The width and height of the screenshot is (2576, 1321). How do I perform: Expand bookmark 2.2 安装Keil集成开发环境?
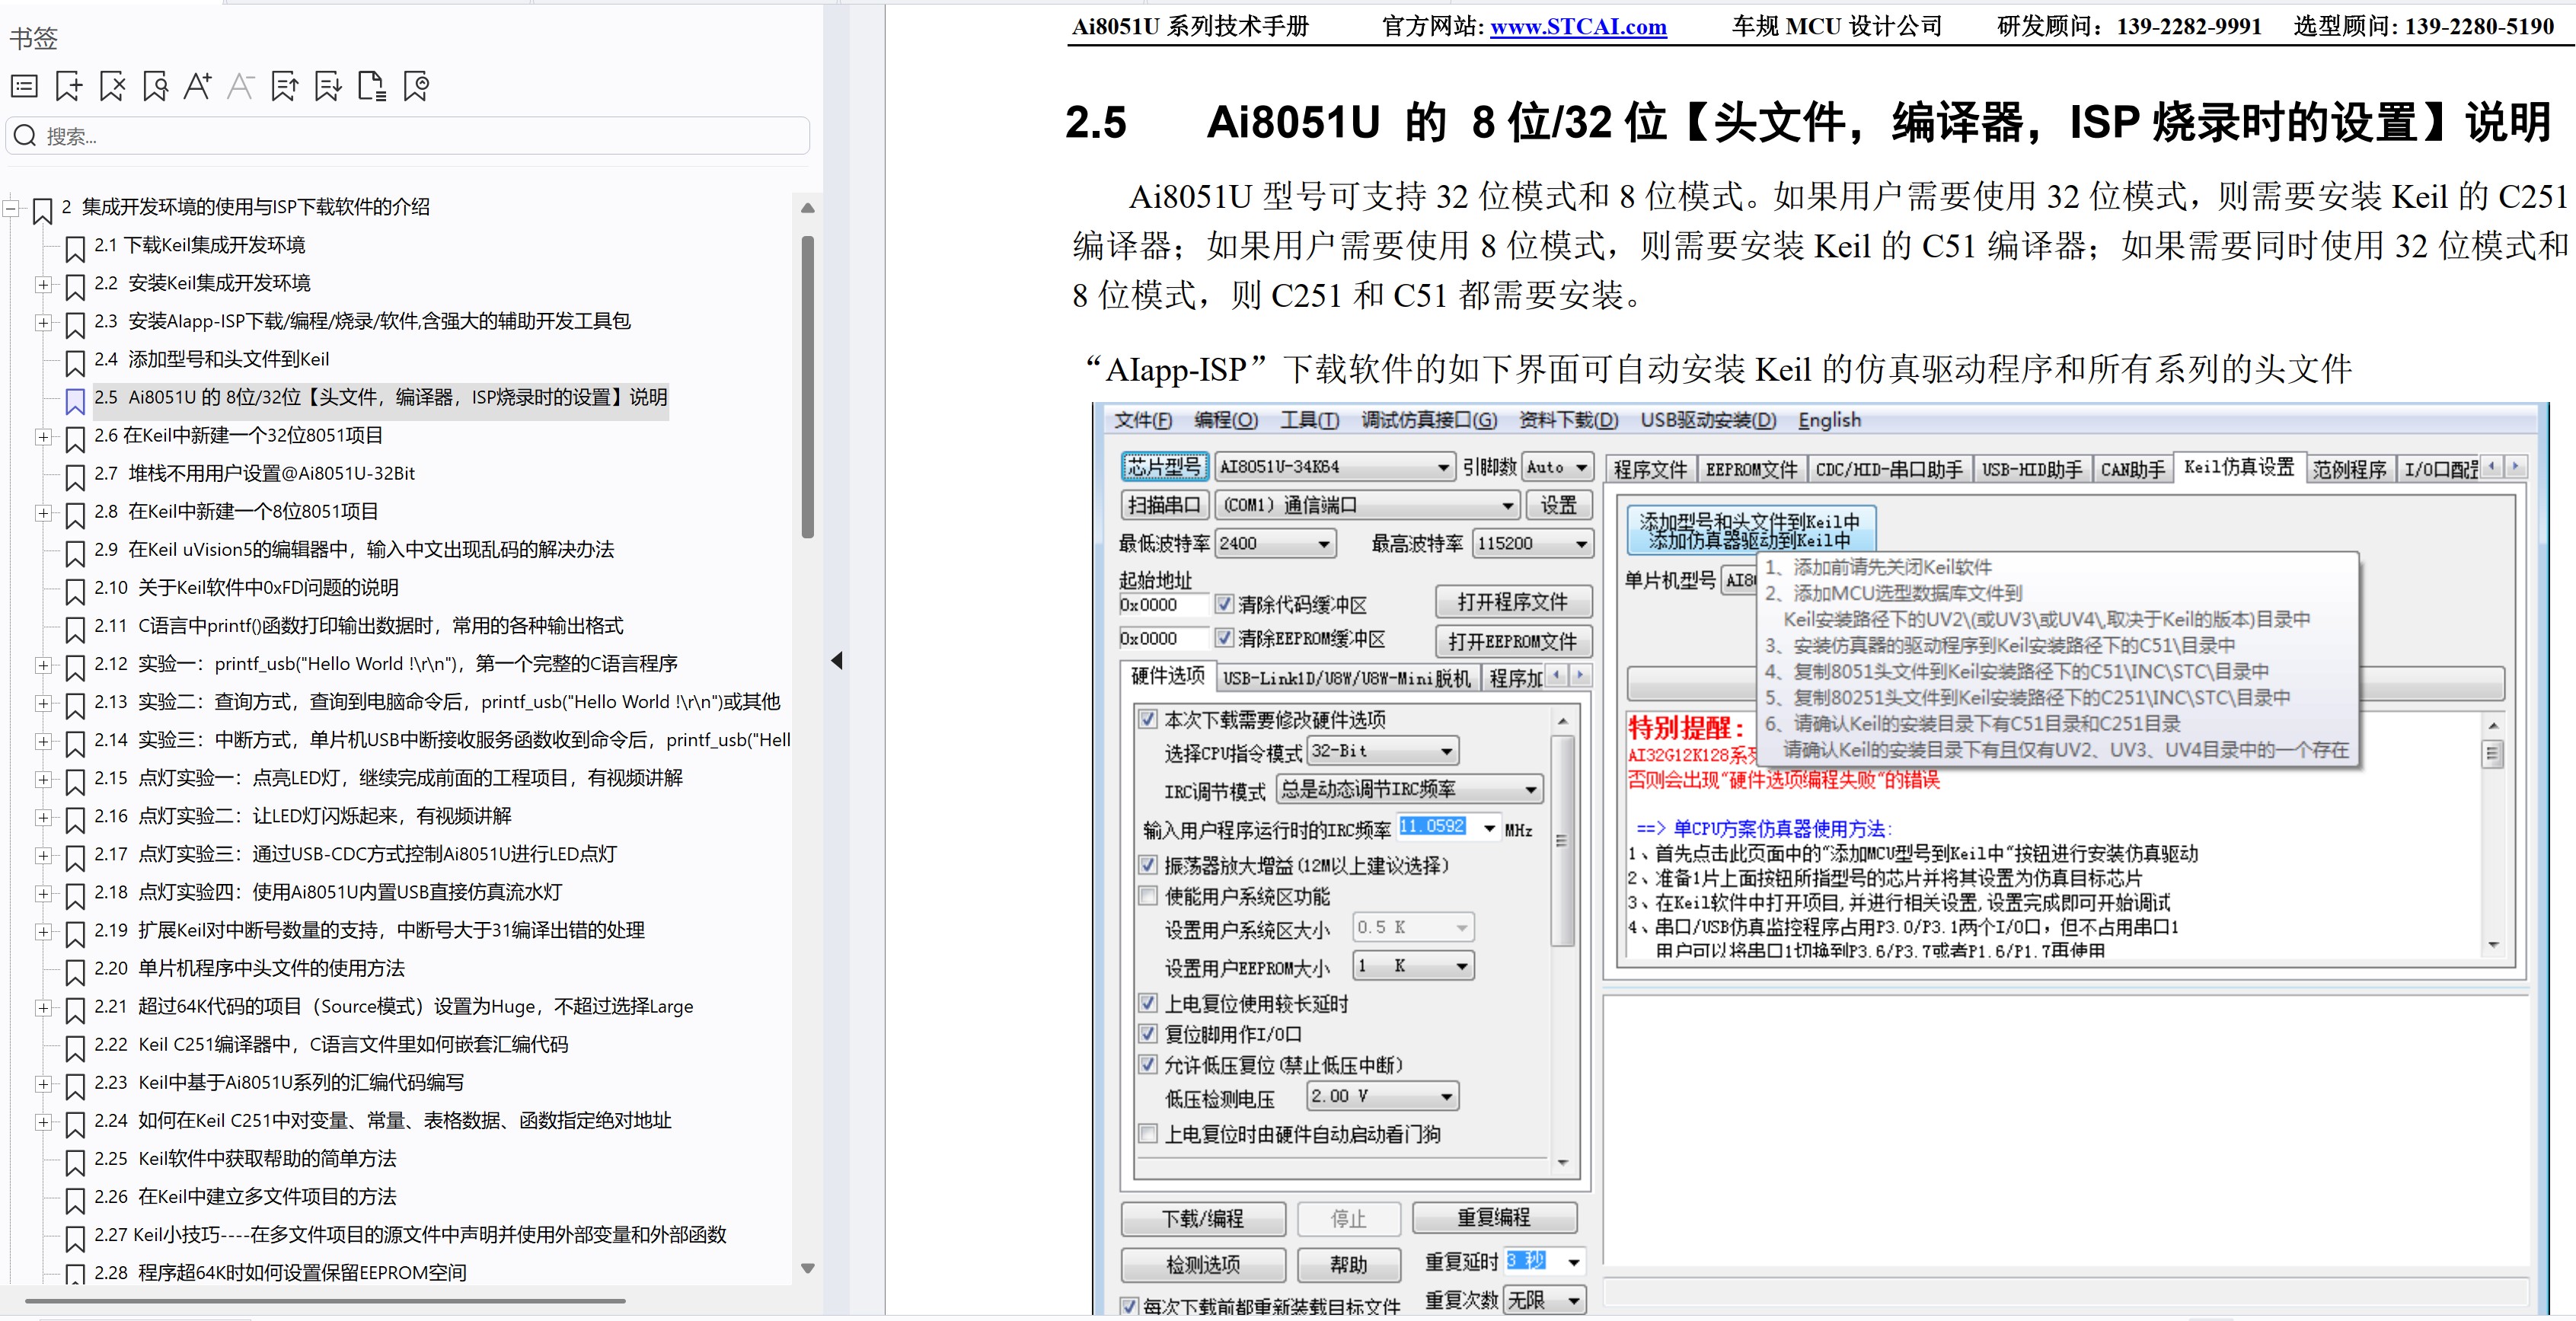coord(43,285)
